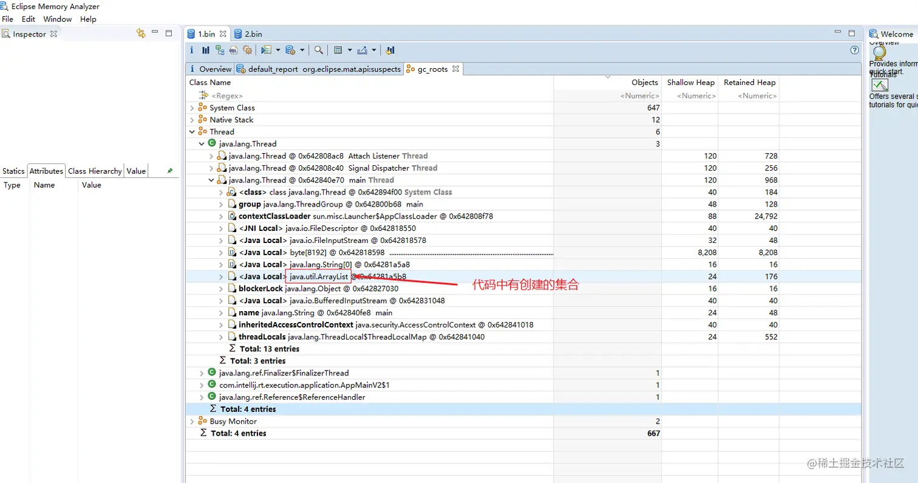Switch to the default_report suspects tab
Screen dimensions: 918x483
(x=319, y=69)
